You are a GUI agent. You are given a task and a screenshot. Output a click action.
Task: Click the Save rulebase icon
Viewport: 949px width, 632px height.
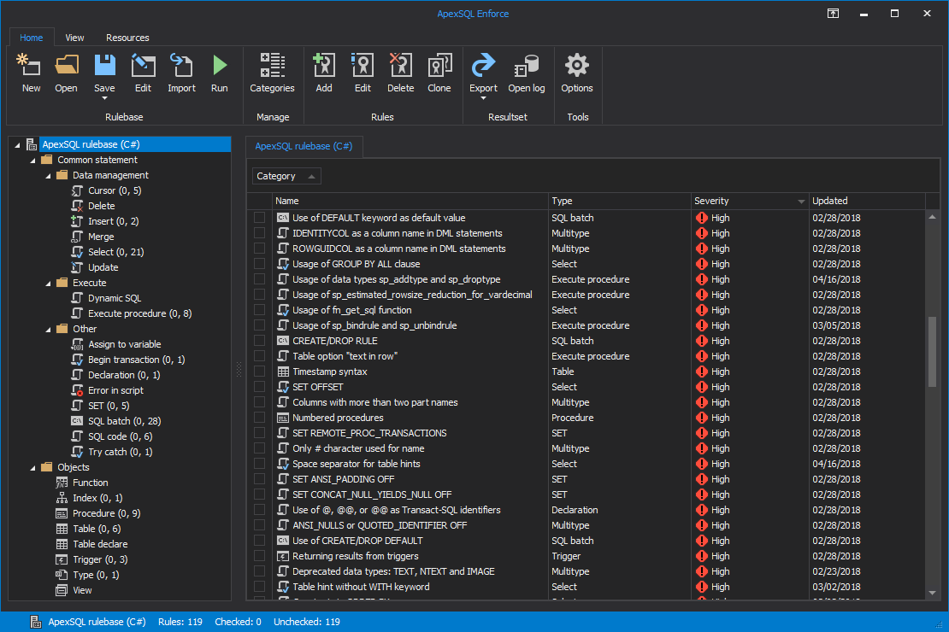pos(104,67)
